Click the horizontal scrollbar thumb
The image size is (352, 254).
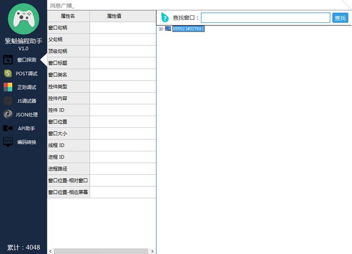point(101,251)
